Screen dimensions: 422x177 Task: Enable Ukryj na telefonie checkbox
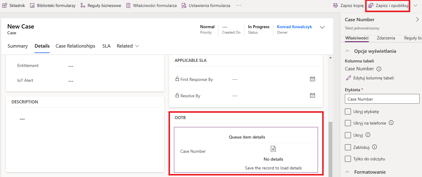[x=348, y=123]
